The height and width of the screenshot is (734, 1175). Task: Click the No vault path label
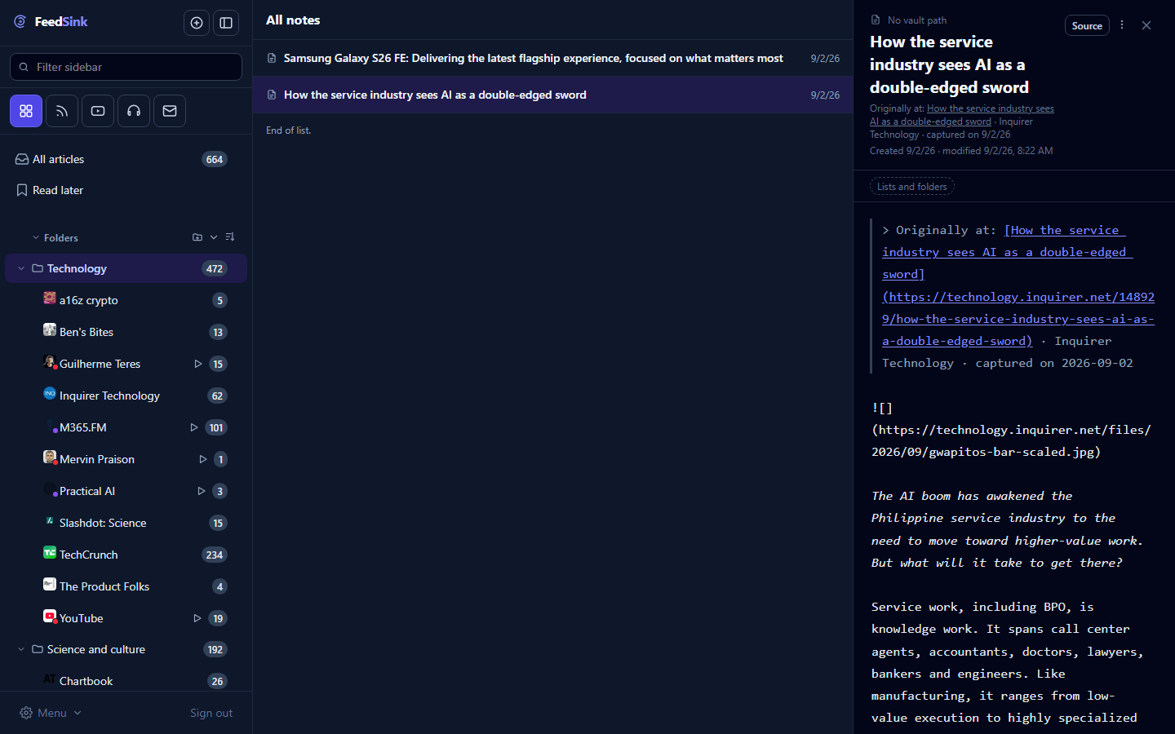pyautogui.click(x=917, y=20)
